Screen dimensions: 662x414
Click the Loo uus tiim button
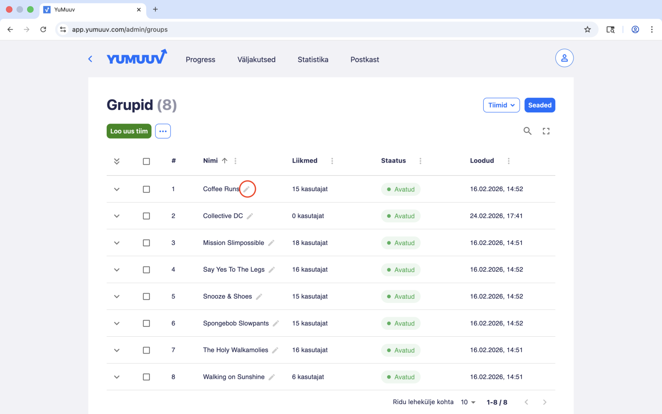(x=129, y=131)
